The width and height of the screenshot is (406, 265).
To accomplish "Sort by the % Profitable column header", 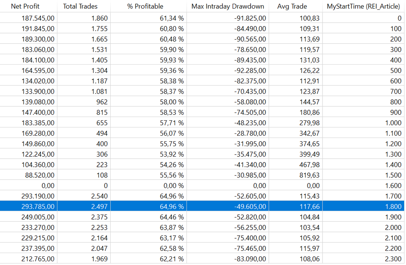I will [145, 6].
